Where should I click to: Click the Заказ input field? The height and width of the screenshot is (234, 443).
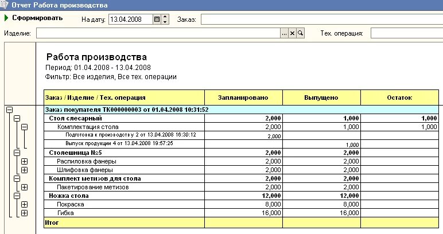point(322,19)
